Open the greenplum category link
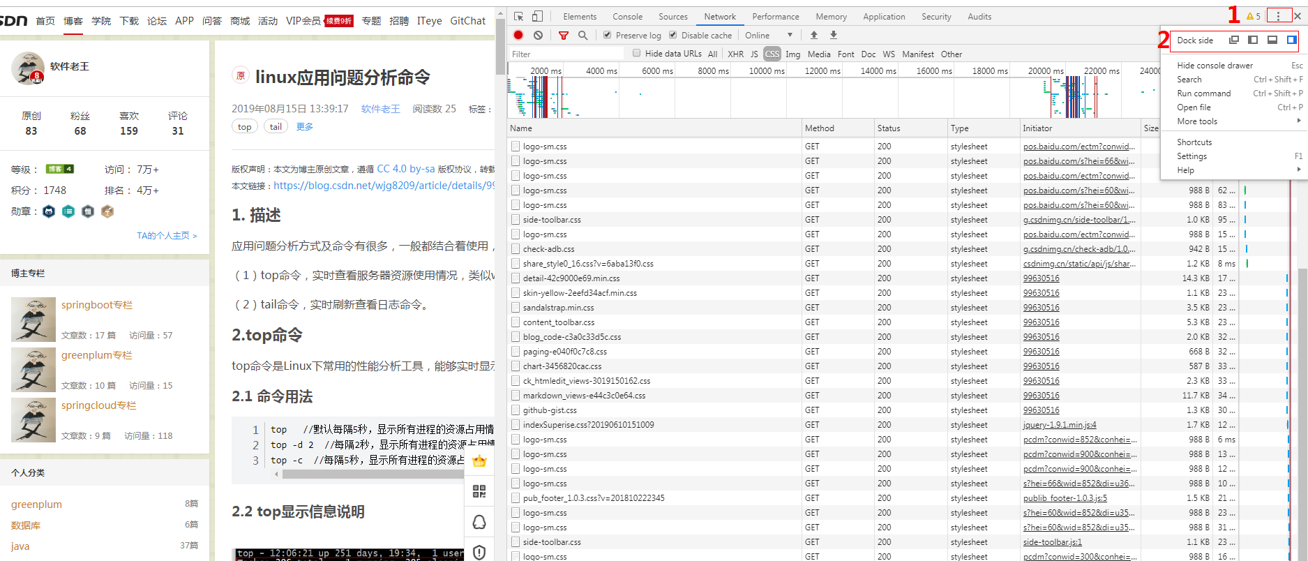Screen dimensions: 1308x561 coord(36,504)
